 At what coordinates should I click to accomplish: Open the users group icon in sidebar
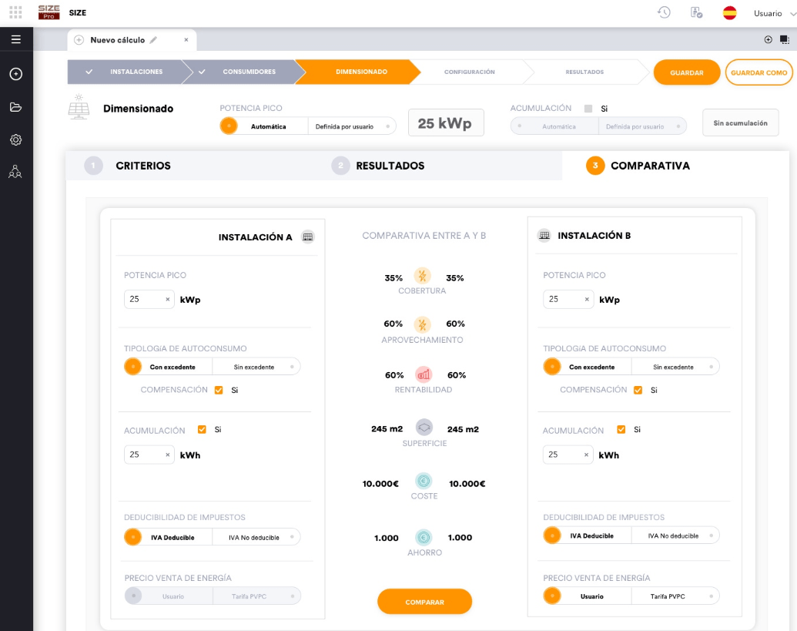[x=15, y=171]
